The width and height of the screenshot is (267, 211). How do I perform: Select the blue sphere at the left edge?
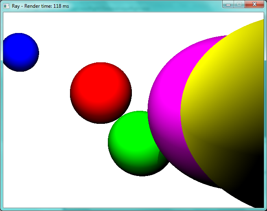20,51
